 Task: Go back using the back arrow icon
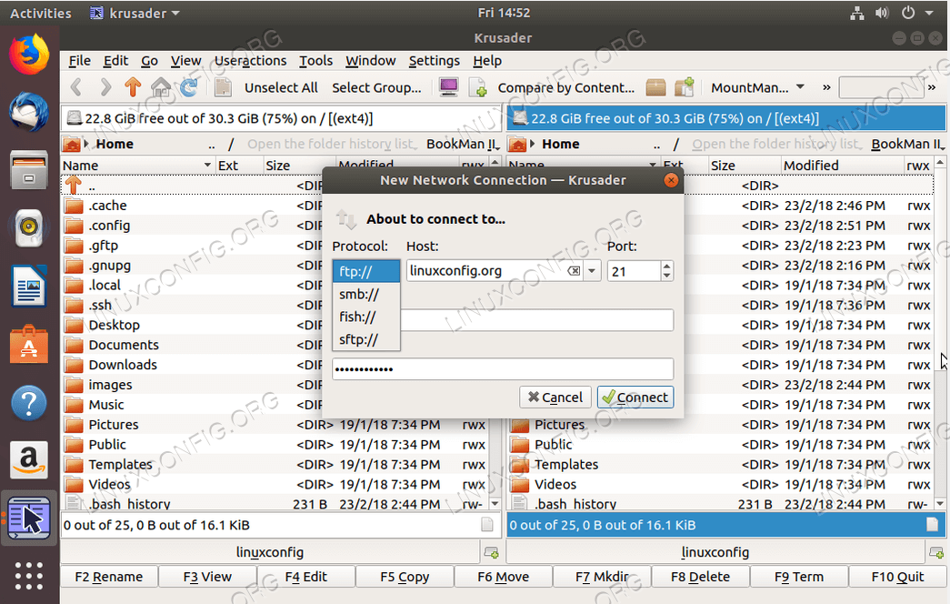pos(78,86)
